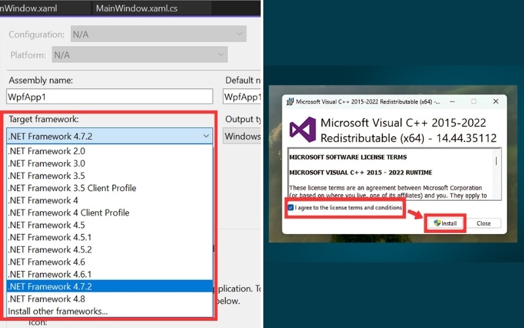Select .NET Framework 4.5
Image resolution: width=524 pixels, height=328 pixels.
click(x=109, y=225)
